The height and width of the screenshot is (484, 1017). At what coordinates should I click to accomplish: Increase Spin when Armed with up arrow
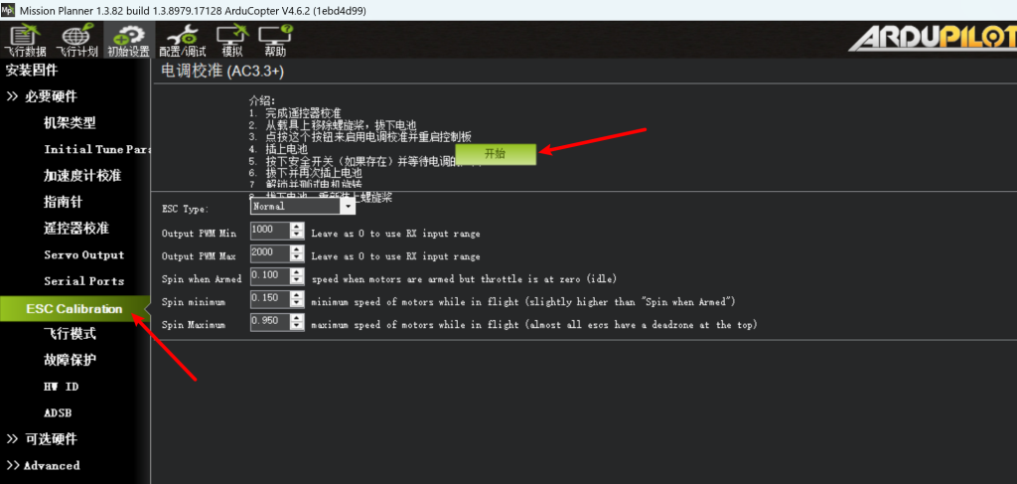pos(297,272)
